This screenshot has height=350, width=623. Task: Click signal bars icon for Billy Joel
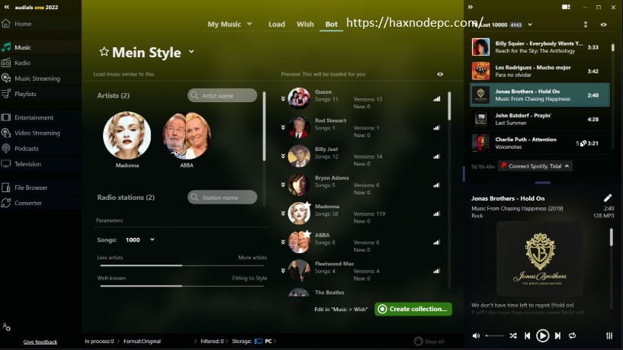click(437, 156)
